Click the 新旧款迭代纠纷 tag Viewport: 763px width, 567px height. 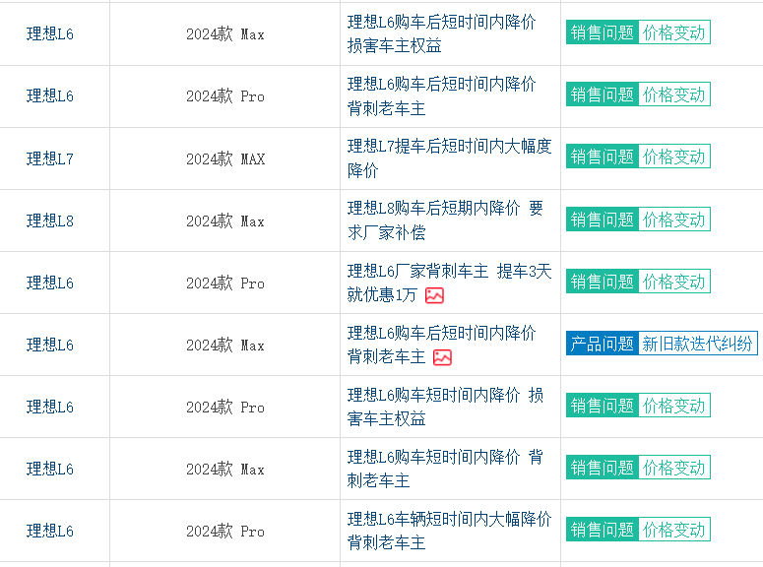tap(697, 344)
